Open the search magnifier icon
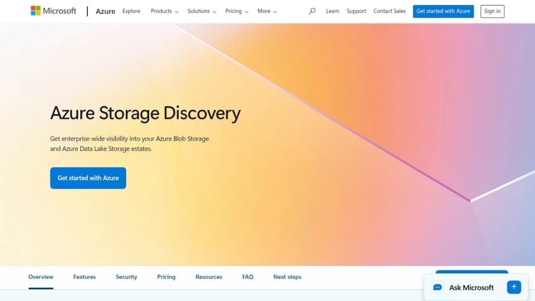535x301 pixels. [x=312, y=11]
